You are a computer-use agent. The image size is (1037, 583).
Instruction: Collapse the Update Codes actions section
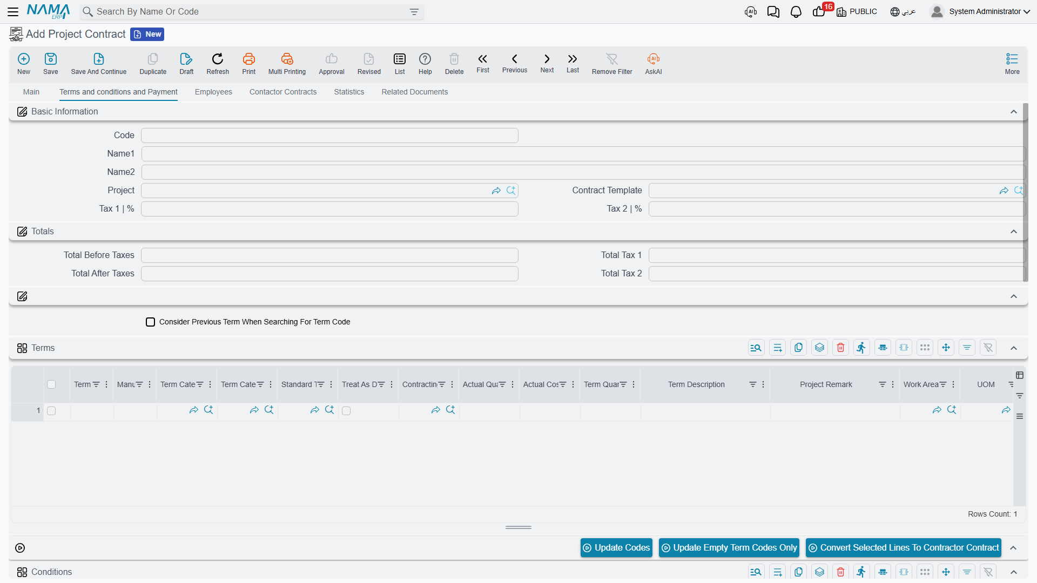[x=1014, y=548]
